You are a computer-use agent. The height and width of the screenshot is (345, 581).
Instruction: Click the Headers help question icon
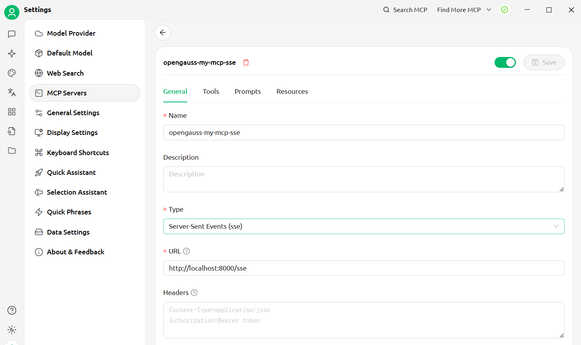coord(194,293)
